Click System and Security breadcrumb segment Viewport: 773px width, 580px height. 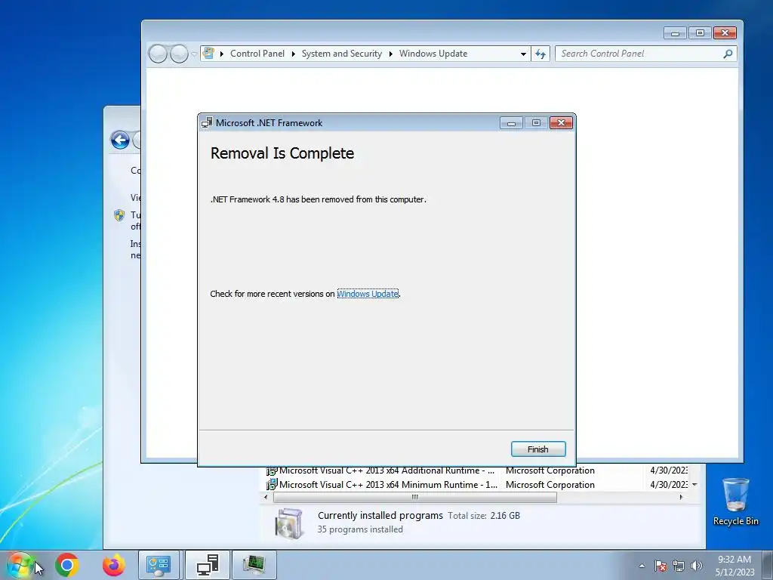342,54
